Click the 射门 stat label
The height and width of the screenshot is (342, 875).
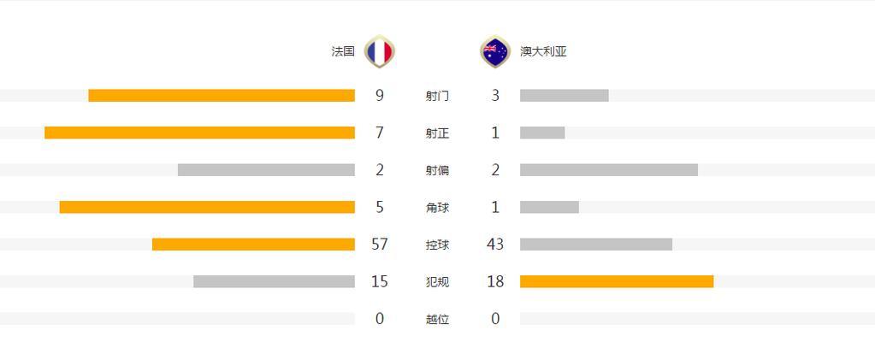click(x=437, y=96)
